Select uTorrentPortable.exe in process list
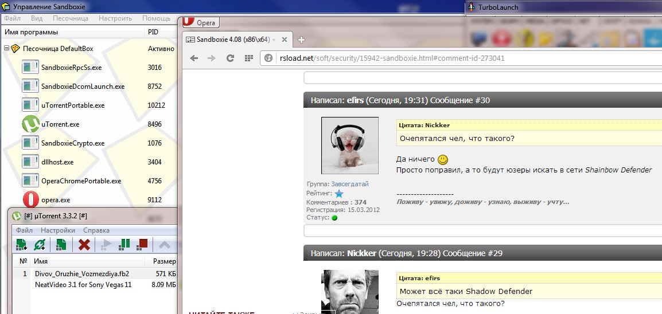This screenshot has width=662, height=314. (x=73, y=105)
